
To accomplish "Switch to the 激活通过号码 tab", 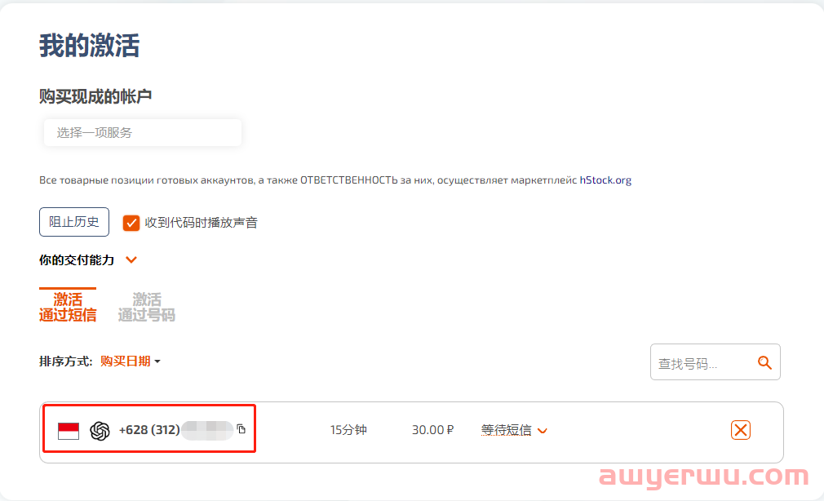I will [x=147, y=307].
